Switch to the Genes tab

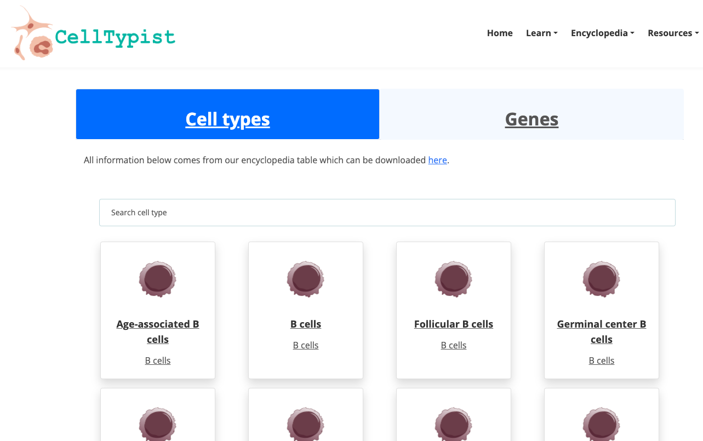531,119
